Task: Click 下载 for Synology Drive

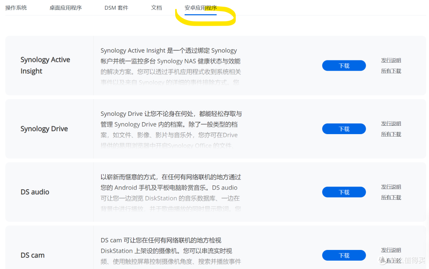Action: (344, 129)
